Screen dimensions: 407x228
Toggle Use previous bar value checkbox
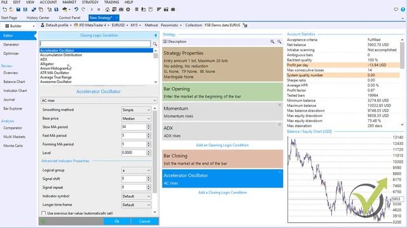(x=44, y=213)
